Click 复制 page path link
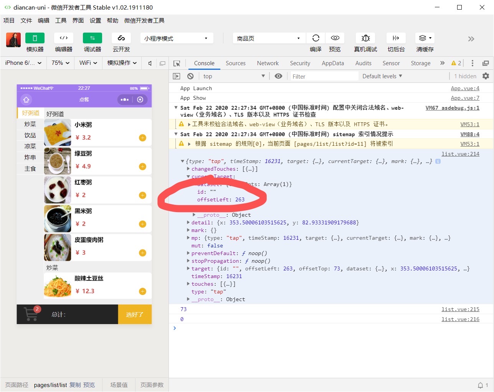 point(75,385)
